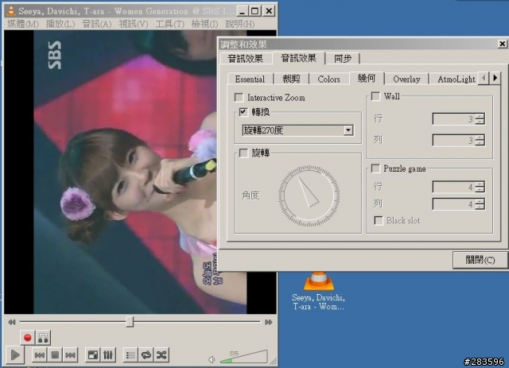Open the 說明(H) help menu
The height and width of the screenshot is (368, 509).
click(240, 24)
